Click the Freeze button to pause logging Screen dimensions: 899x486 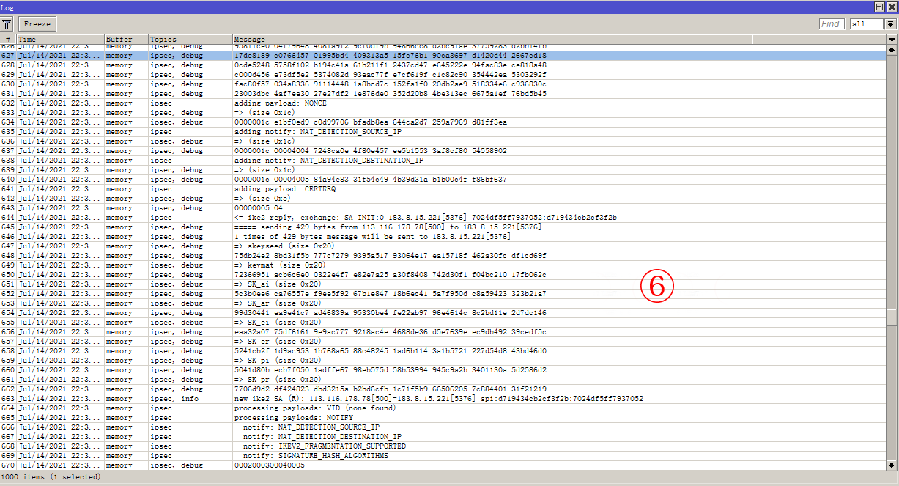coord(36,23)
